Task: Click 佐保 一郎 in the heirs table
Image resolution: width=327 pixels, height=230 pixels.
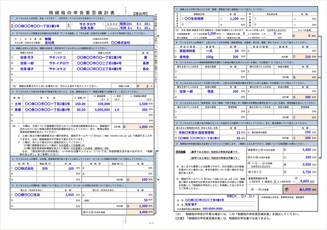Action: click(27, 63)
